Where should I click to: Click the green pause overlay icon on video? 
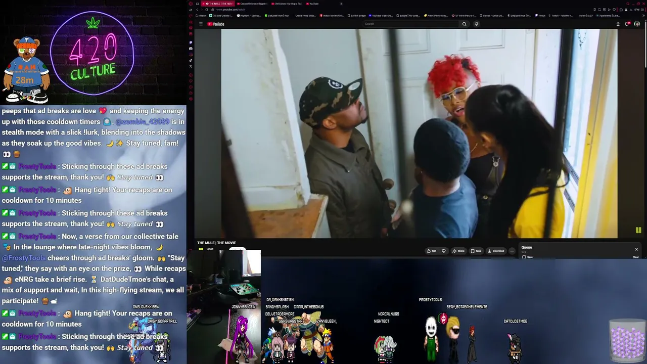coord(638,230)
